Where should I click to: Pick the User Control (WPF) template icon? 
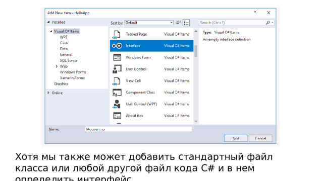tap(117, 104)
